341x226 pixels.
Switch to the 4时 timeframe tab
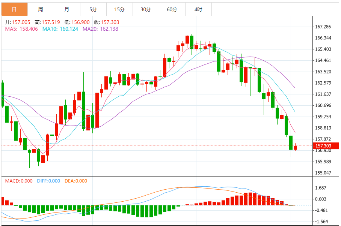[199, 9]
